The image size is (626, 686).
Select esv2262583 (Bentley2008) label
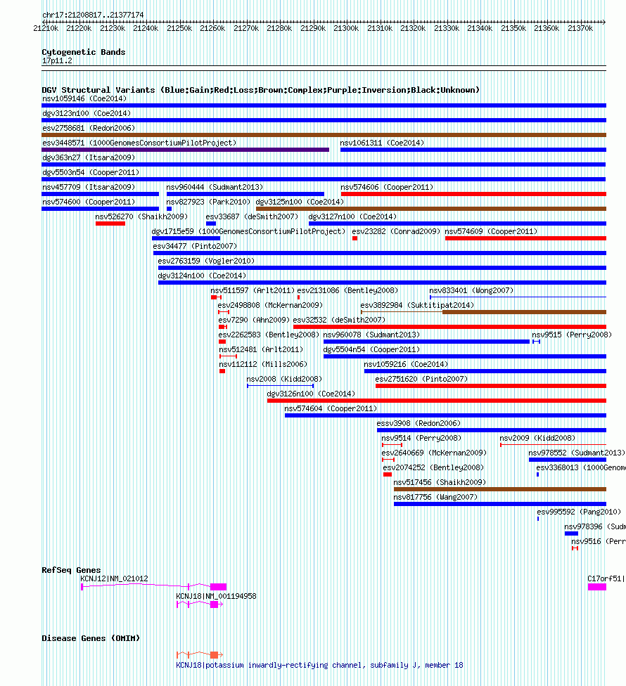pyautogui.click(x=269, y=335)
